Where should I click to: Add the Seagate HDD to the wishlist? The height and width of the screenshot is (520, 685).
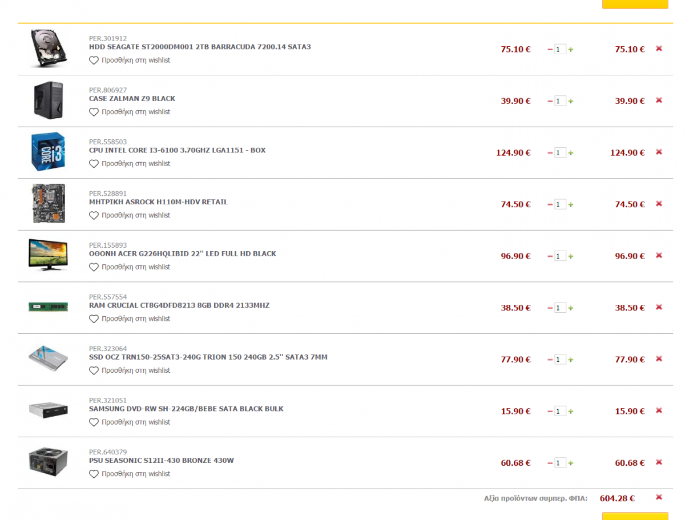130,61
